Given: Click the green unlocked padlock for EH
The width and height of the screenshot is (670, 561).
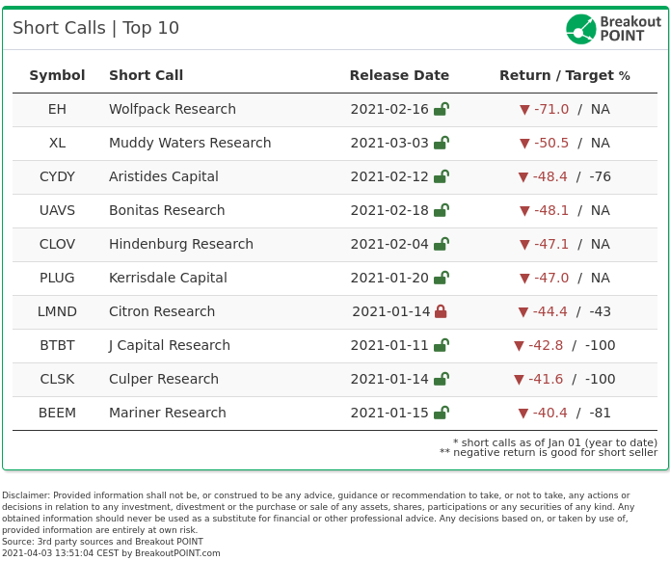Looking at the screenshot, I should (441, 109).
